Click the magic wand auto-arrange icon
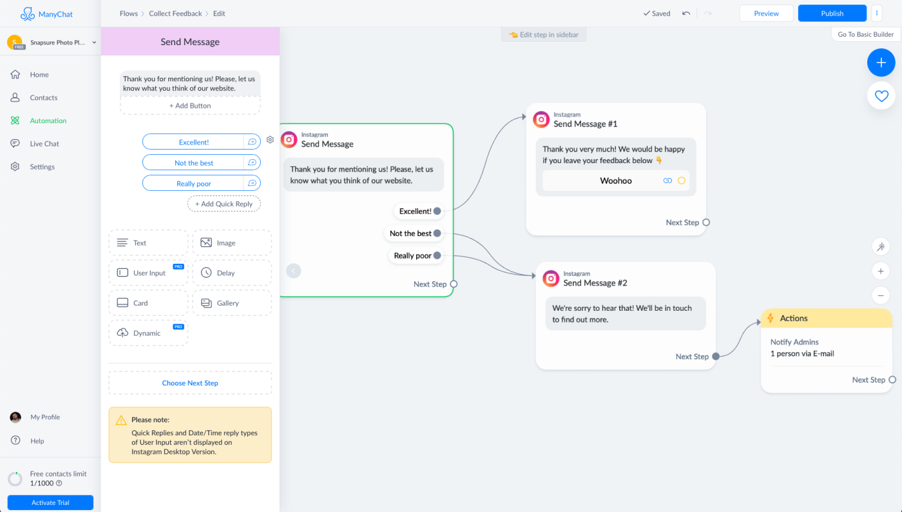The width and height of the screenshot is (902, 512). point(881,246)
